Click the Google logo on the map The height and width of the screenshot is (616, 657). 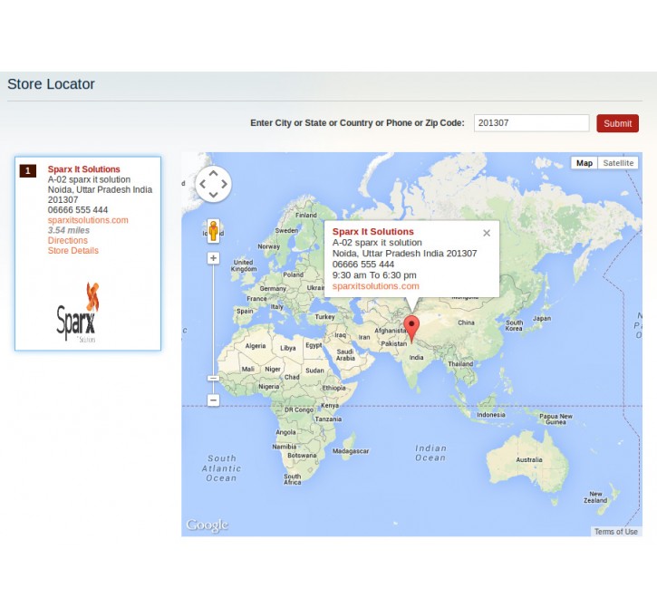point(208,525)
